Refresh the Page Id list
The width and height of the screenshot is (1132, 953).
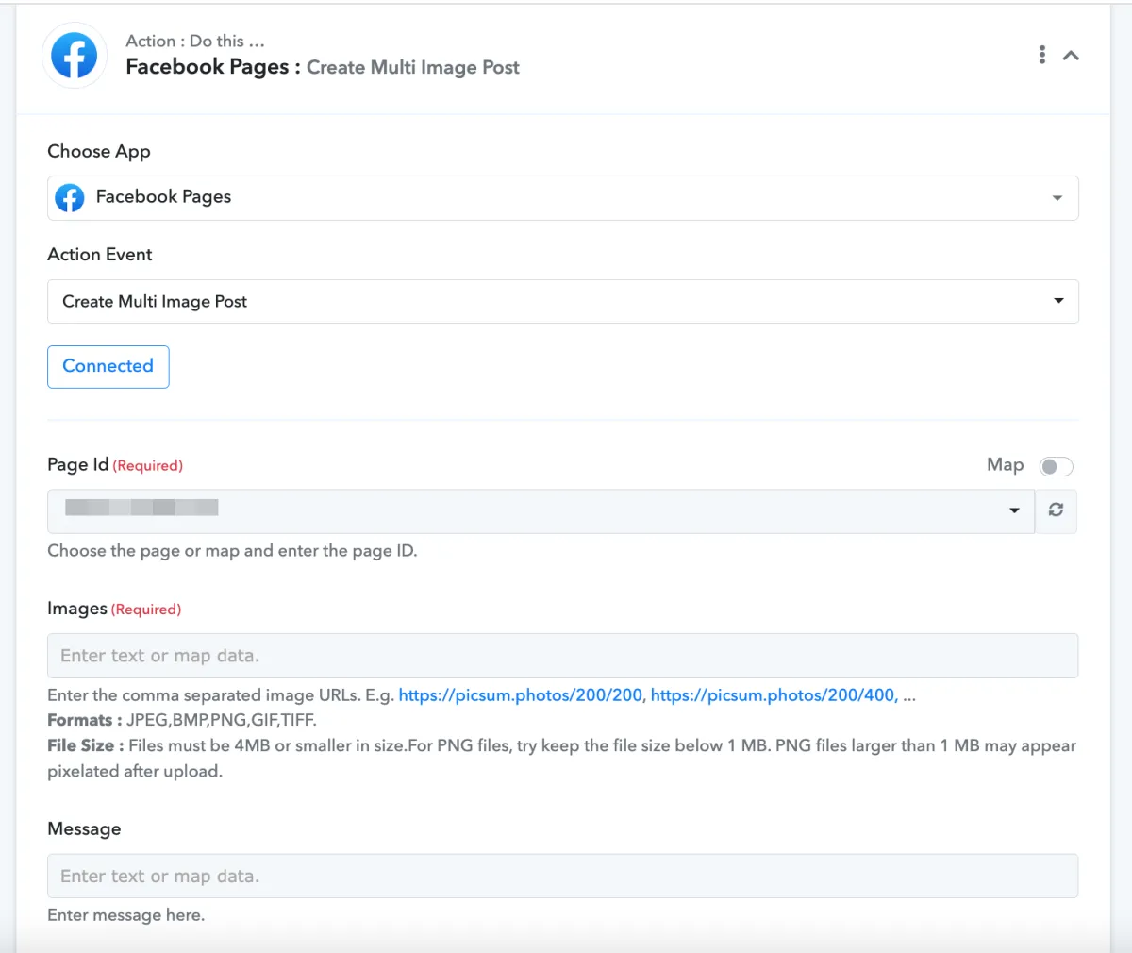[x=1057, y=510]
